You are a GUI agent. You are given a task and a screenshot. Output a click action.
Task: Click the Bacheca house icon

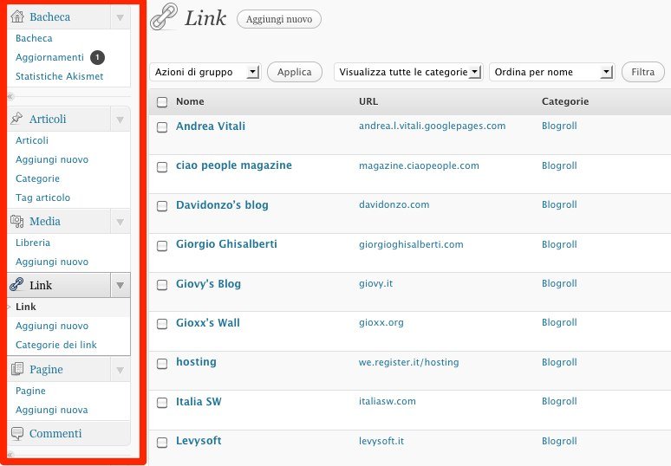point(17,16)
